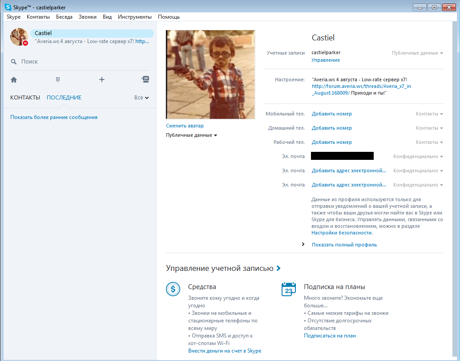Click Подписаться на план link
Screen dimensions: 460x361
(x=330, y=336)
